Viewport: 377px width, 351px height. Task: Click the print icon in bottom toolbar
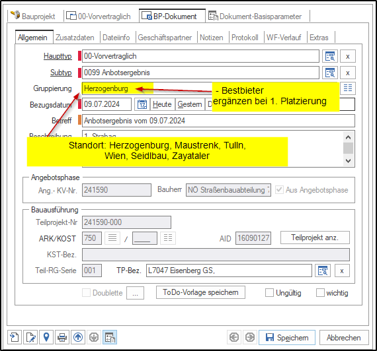click(62, 337)
